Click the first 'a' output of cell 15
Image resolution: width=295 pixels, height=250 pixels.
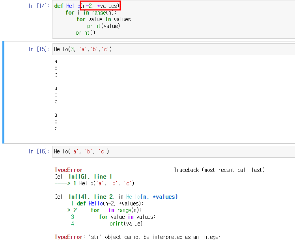tap(56, 62)
